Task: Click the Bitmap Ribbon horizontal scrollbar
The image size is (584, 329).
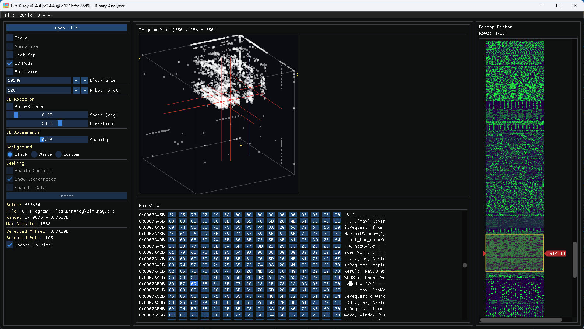Action: coord(521,320)
